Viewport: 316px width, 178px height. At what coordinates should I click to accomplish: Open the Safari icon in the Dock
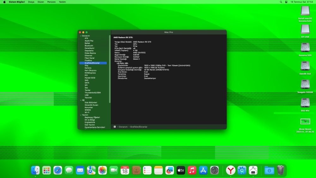58,170
